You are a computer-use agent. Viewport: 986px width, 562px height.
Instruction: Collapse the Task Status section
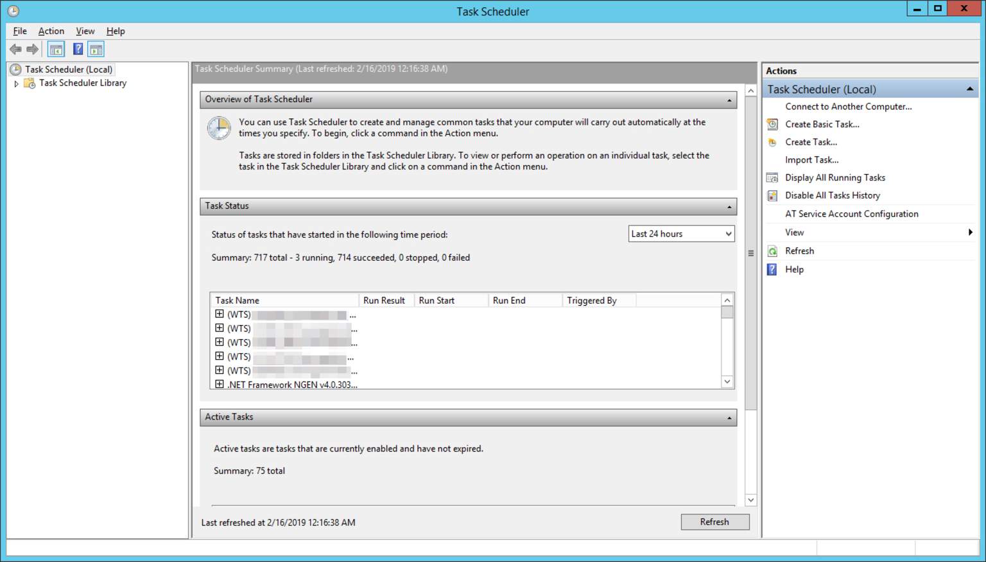729,206
